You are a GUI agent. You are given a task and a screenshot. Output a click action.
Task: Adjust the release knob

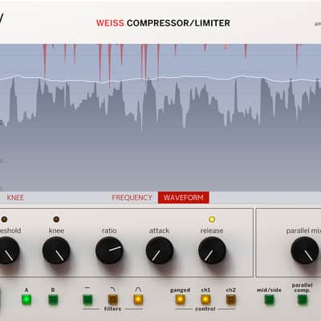pyautogui.click(x=212, y=250)
